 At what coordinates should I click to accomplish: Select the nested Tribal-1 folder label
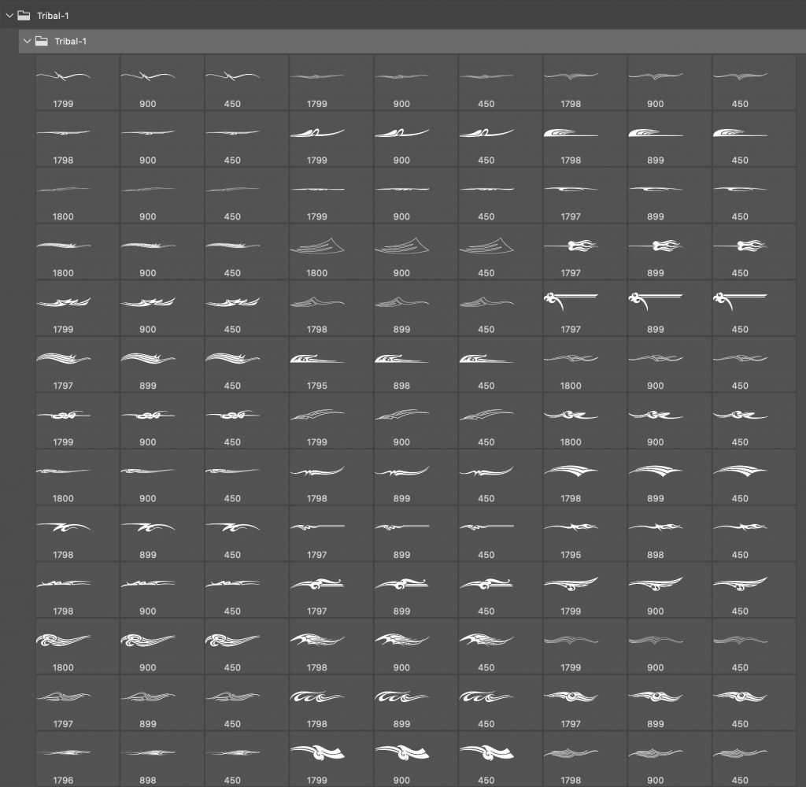[70, 41]
